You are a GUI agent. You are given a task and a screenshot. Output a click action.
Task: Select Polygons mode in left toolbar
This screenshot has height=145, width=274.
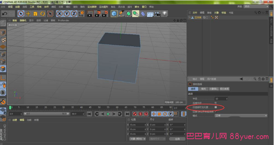coord(3,69)
